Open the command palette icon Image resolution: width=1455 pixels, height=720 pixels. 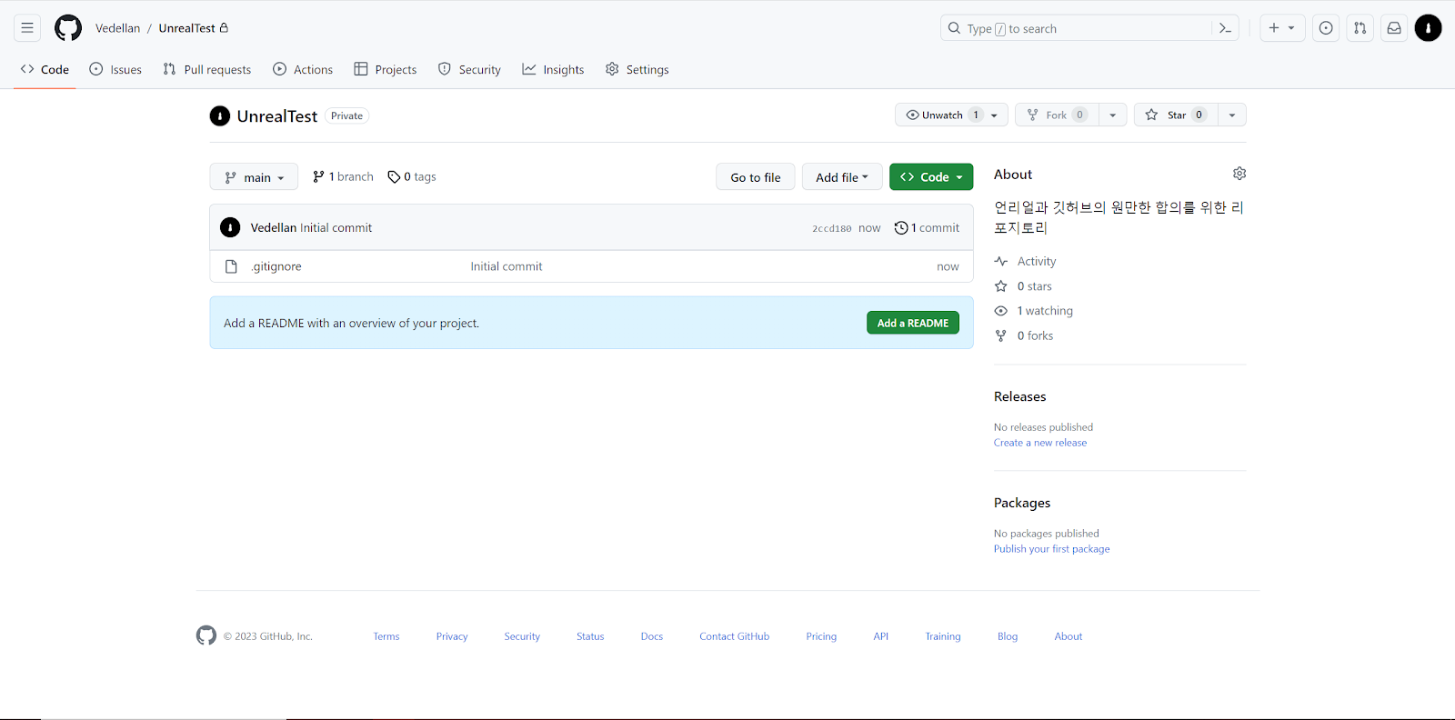click(x=1225, y=28)
